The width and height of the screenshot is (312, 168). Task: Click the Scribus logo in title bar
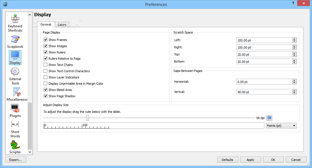(x=5, y=4)
